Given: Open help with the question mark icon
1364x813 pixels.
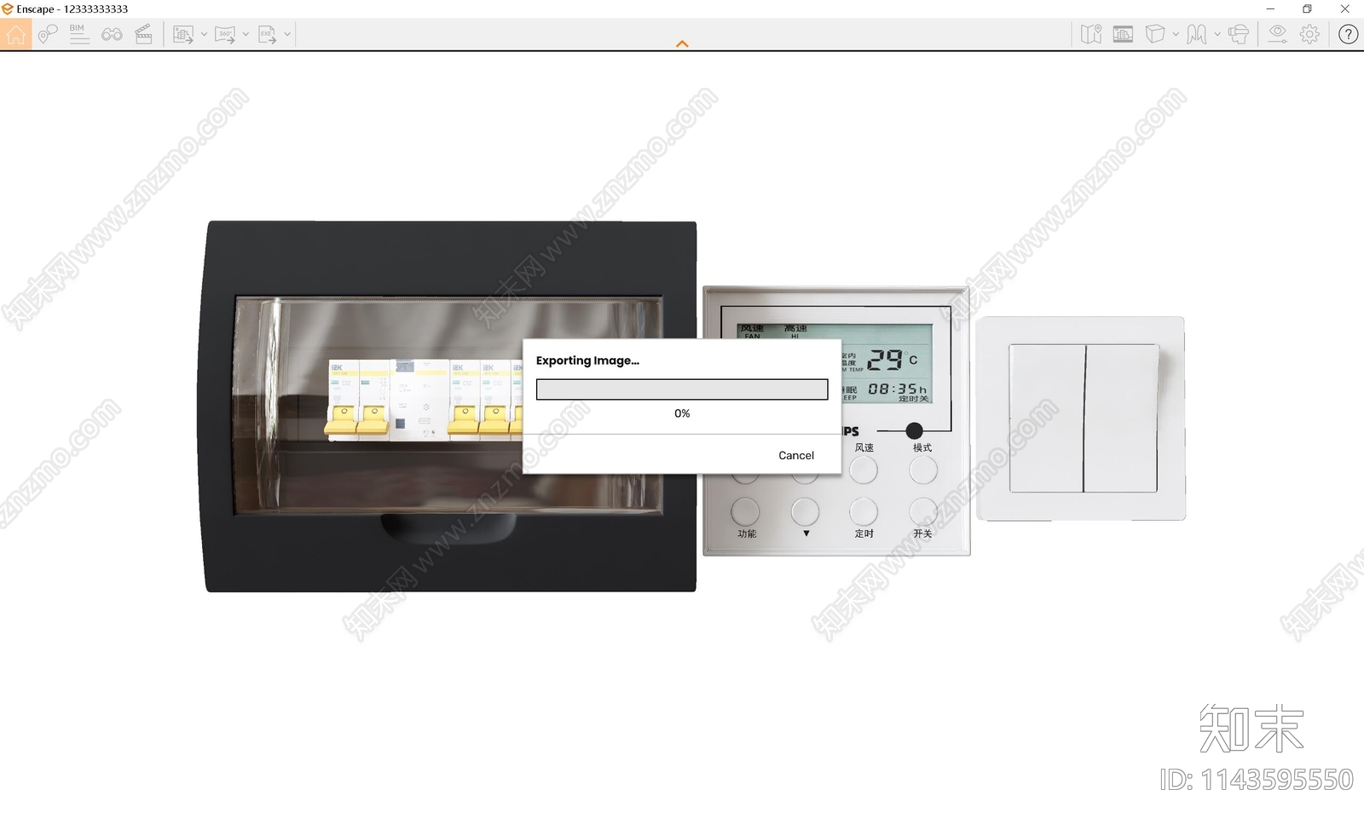Looking at the screenshot, I should [1348, 34].
